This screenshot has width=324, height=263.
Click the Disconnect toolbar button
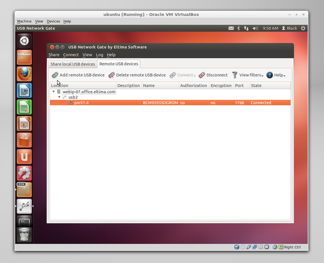213,75
